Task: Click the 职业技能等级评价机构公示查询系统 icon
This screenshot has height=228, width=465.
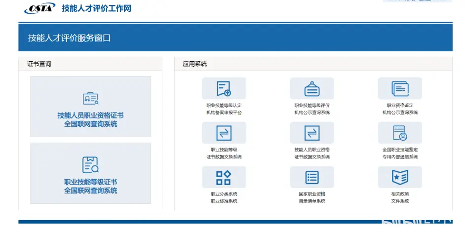Action: [x=311, y=89]
